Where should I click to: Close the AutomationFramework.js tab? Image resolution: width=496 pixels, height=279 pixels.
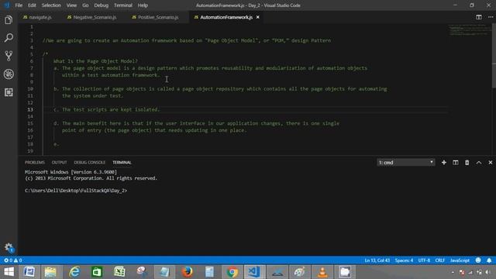(x=258, y=17)
